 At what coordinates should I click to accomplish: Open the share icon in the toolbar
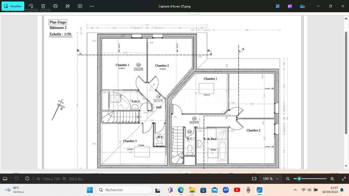click(68, 6)
